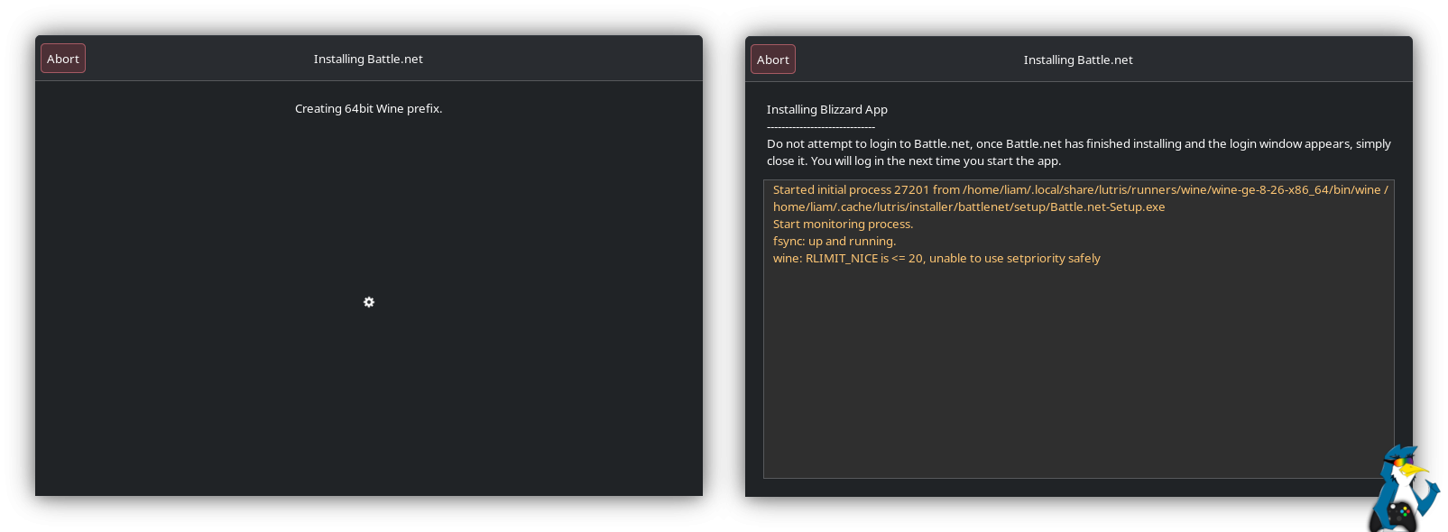This screenshot has height=532, width=1448.
Task: Click the "Installing Blizzard App" heading
Action: tap(827, 109)
